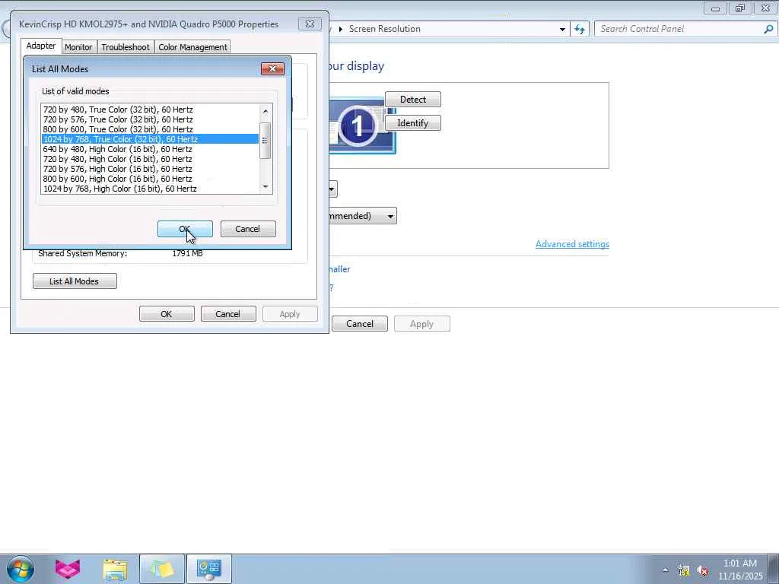Open Windows Explorer from taskbar
Image resolution: width=779 pixels, height=584 pixels.
pos(115,569)
